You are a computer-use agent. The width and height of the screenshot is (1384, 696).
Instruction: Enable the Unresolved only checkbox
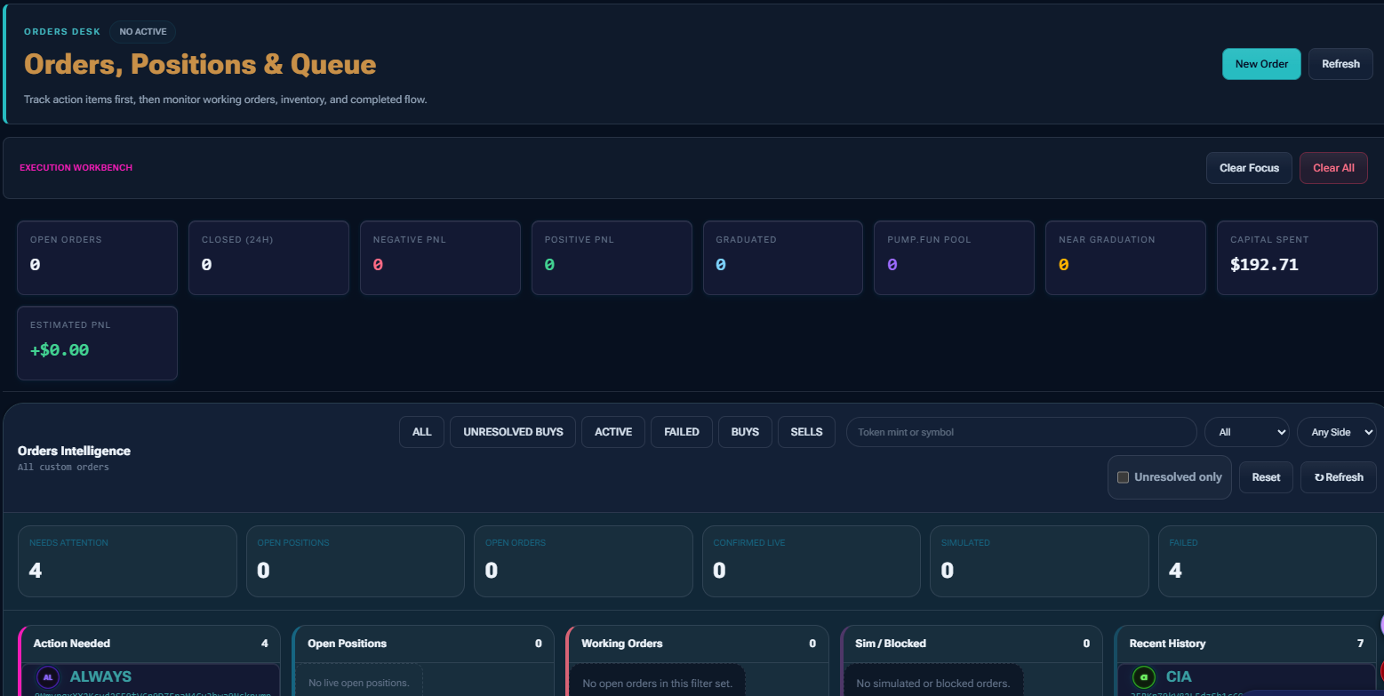pyautogui.click(x=1124, y=477)
